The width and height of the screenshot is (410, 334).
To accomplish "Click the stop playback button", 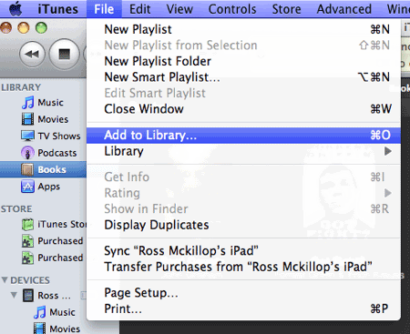I will click(x=64, y=54).
